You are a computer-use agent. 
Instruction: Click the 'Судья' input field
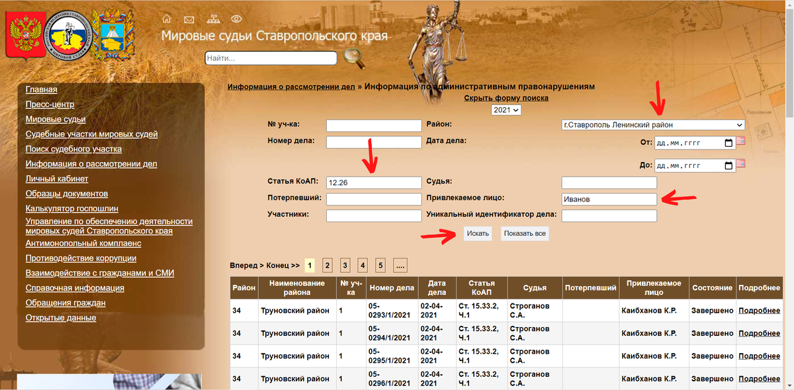tap(609, 182)
